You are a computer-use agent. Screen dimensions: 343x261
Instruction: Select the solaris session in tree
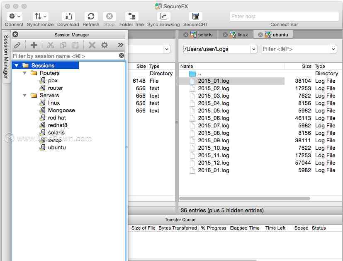tap(56, 132)
